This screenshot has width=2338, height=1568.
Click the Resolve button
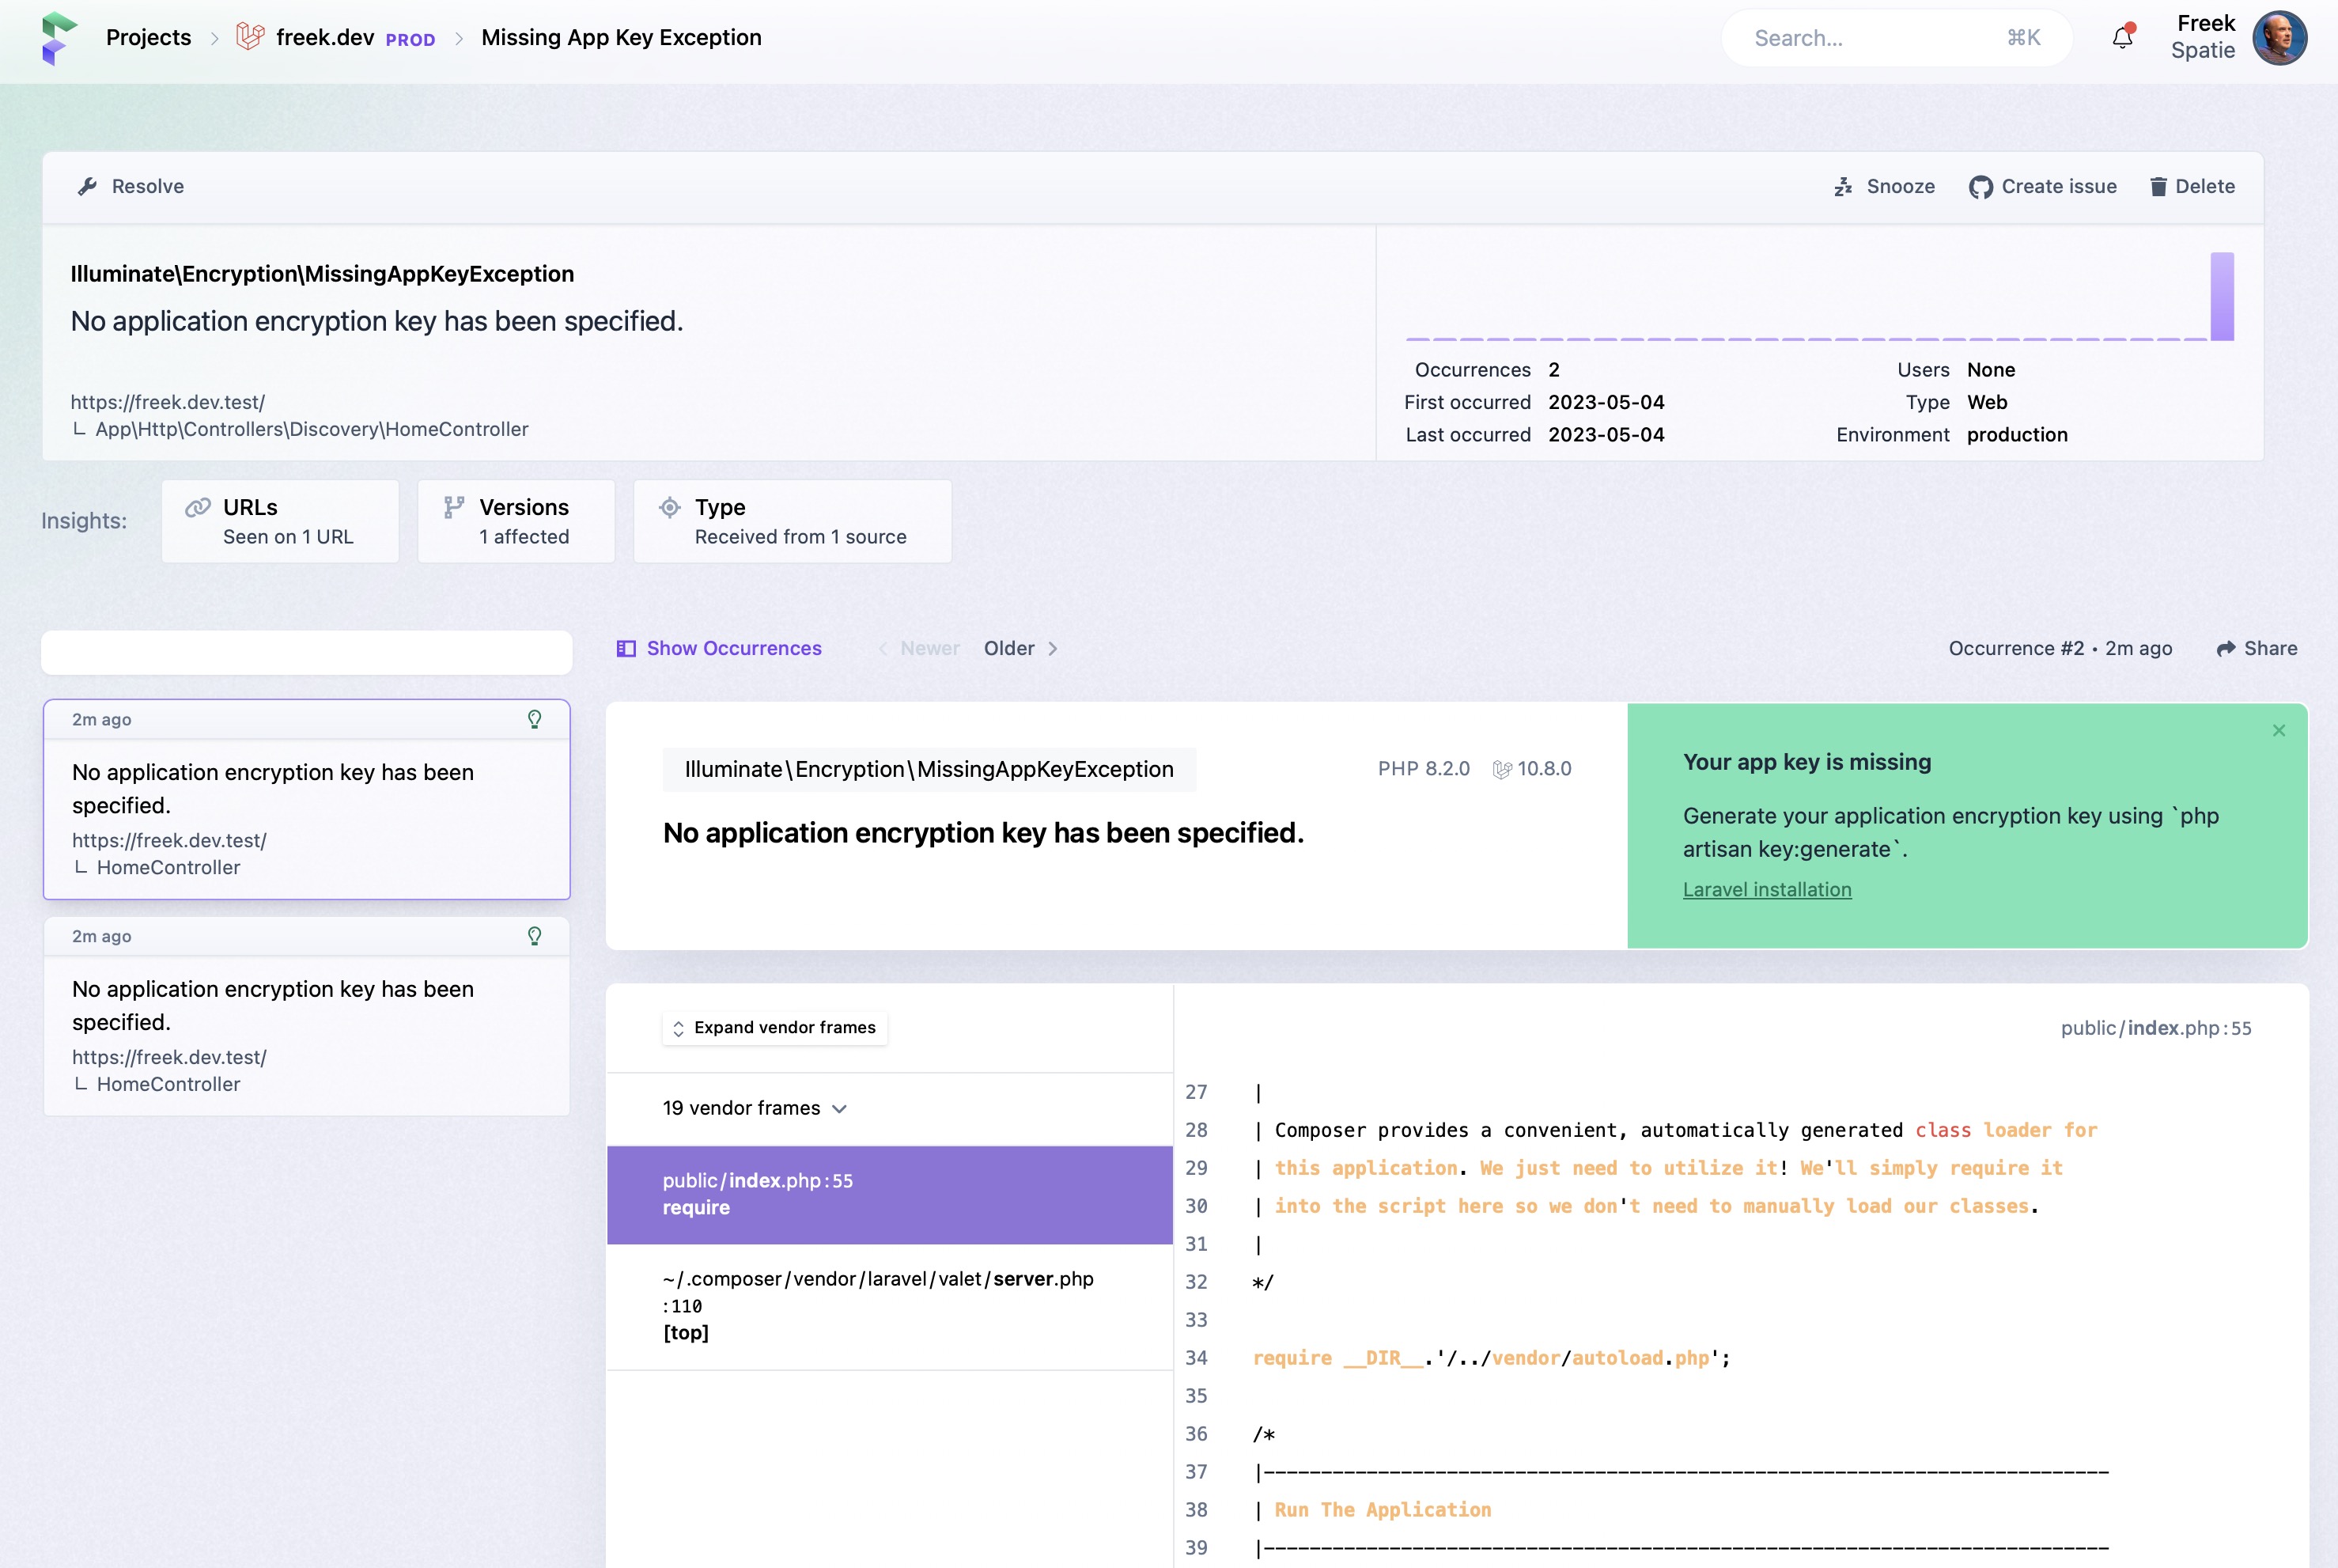(x=131, y=186)
